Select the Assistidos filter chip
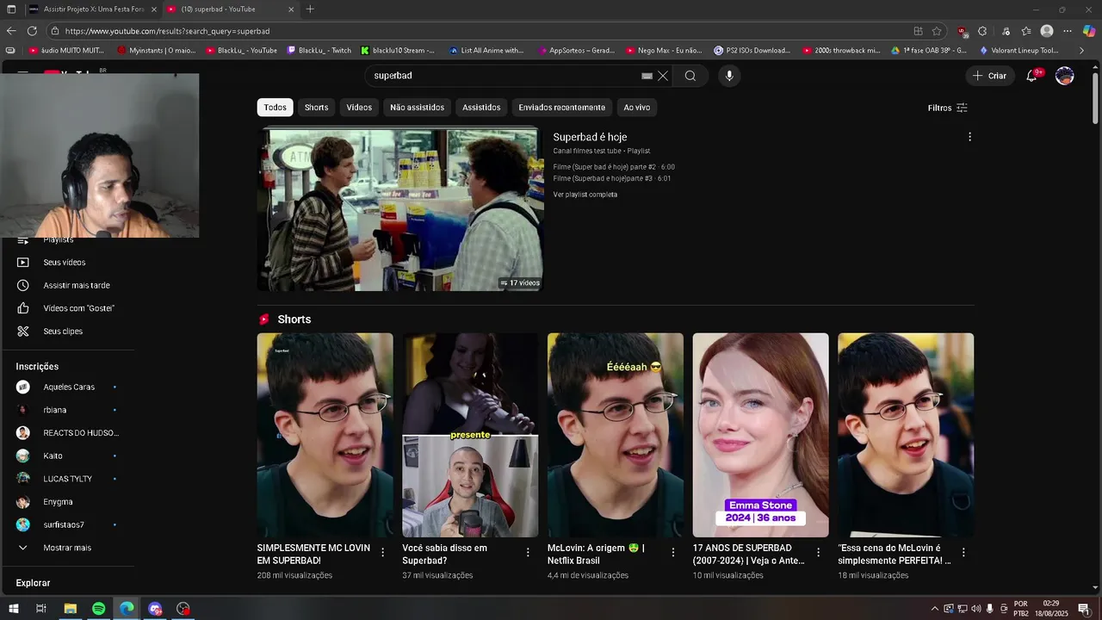The image size is (1102, 620). 481,108
